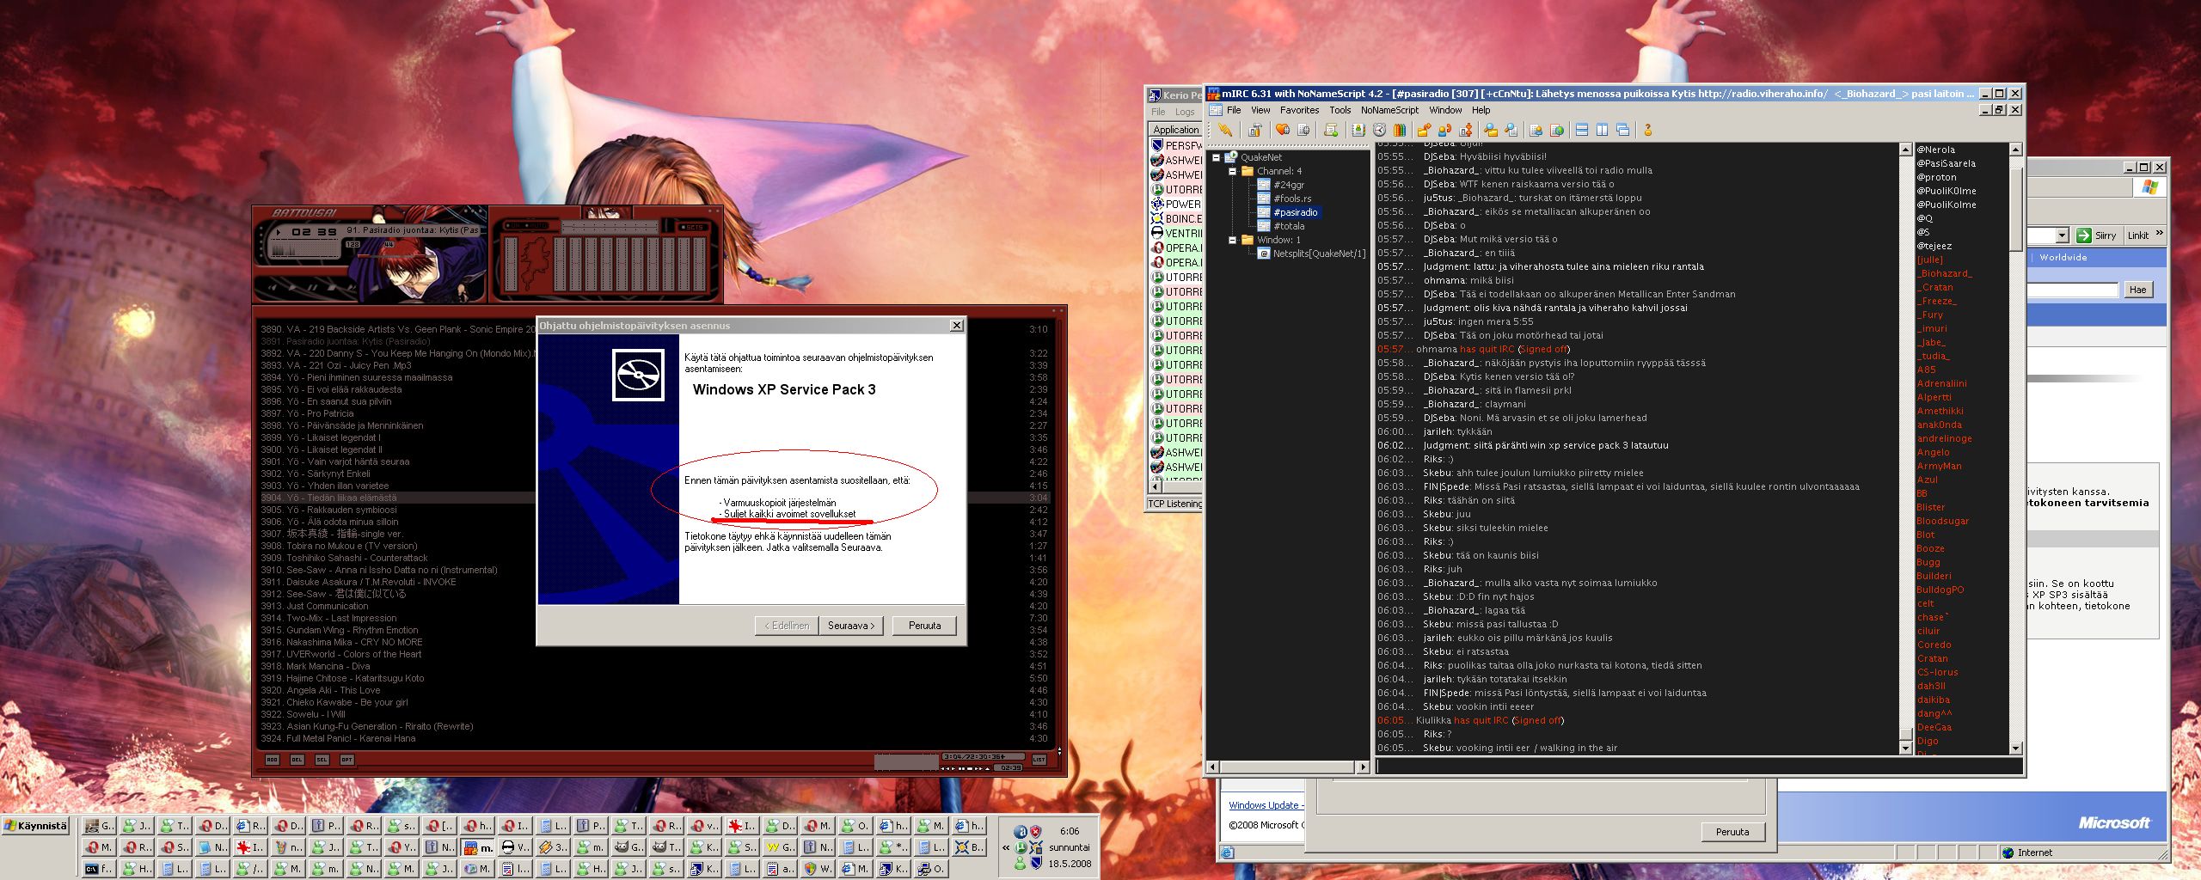Click the Colors icon in mIRC toolbar

tap(1400, 131)
